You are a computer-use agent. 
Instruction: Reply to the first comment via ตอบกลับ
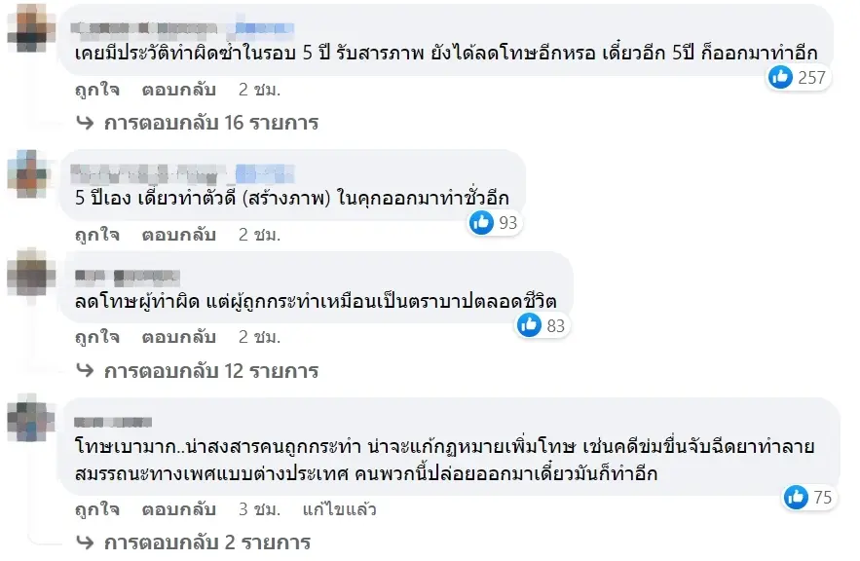pos(178,90)
